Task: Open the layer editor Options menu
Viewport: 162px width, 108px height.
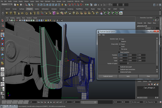Action: click(145, 81)
